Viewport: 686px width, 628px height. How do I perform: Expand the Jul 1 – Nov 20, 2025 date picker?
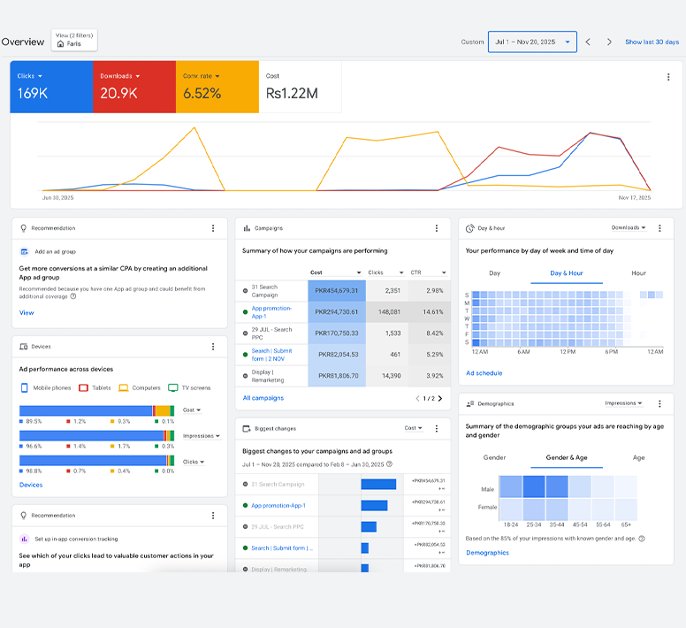pyautogui.click(x=532, y=42)
